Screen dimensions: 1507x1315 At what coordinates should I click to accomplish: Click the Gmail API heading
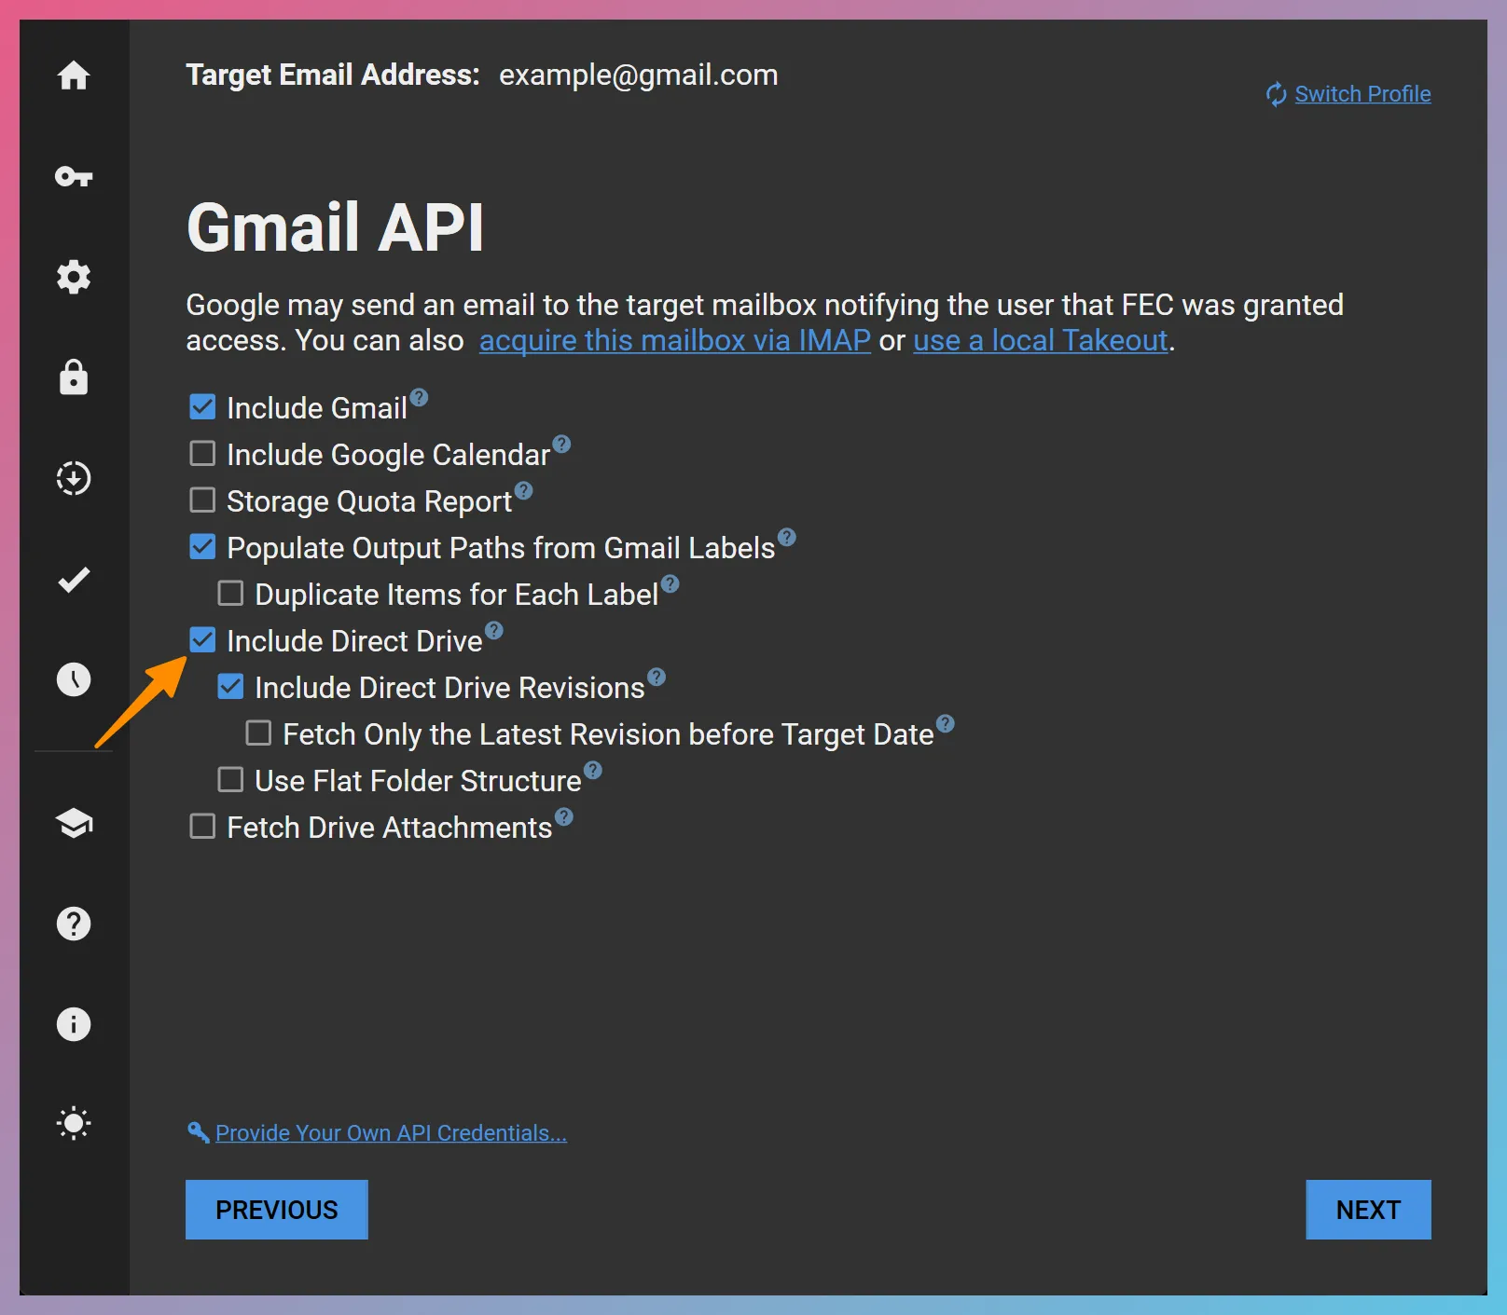pyautogui.click(x=335, y=227)
